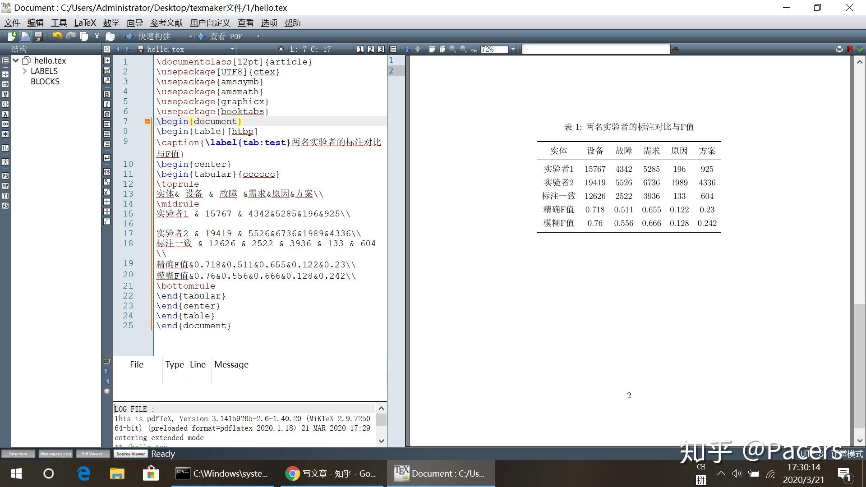Viewport: 866px width, 487px height.
Task: Toggle bookmark number 2 button
Action: click(370, 49)
